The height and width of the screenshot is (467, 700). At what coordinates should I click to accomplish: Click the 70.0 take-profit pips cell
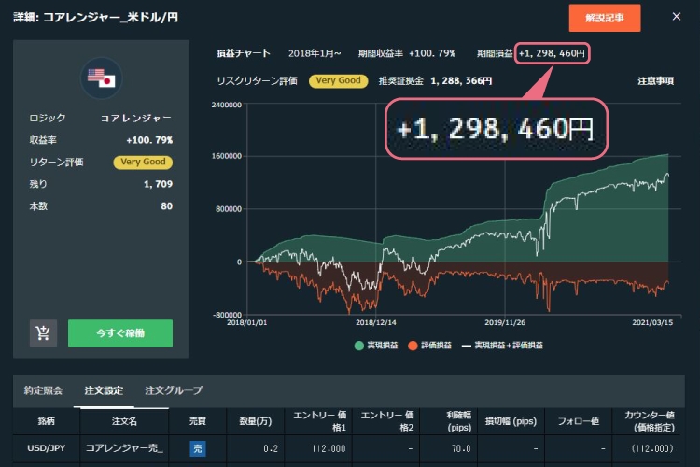[462, 448]
